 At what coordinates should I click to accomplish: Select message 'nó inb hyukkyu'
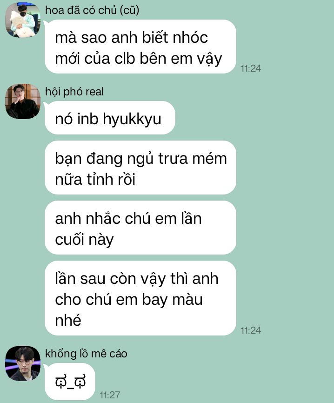(x=110, y=118)
